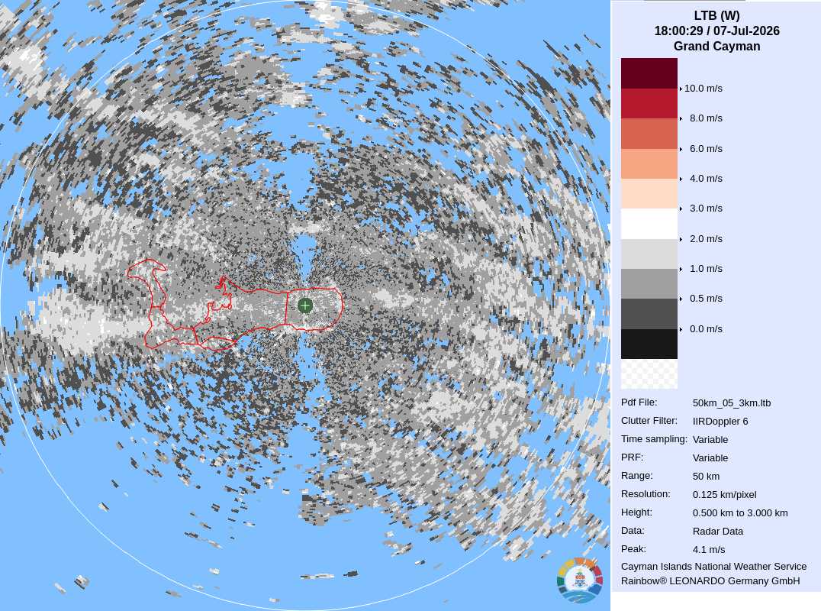Click the 50km_05_3km.ltb file name
Screen dimensions: 821x611
[732, 403]
